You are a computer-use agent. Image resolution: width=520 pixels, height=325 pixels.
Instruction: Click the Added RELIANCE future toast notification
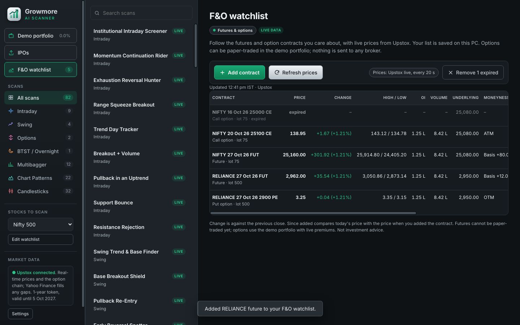tap(260, 309)
